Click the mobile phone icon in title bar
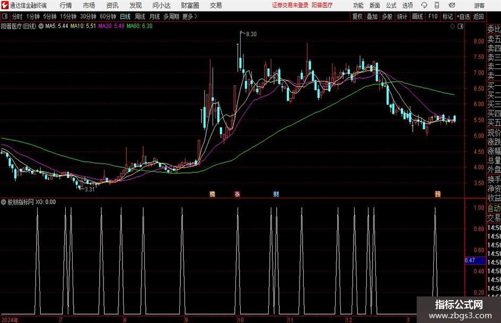Image resolution: width=501 pixels, height=323 pixels. [437, 5]
